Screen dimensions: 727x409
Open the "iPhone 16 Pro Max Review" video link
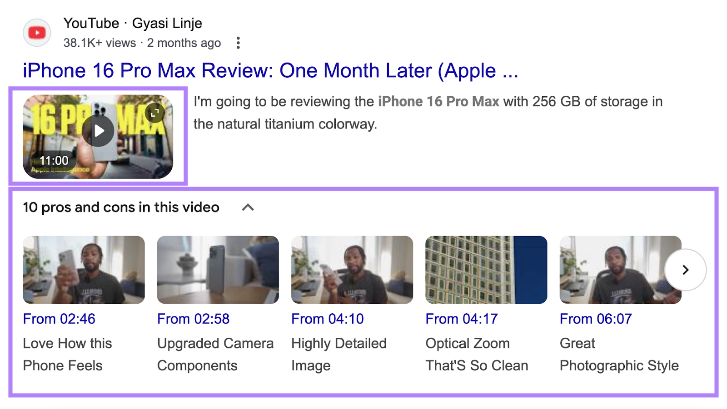(x=271, y=70)
